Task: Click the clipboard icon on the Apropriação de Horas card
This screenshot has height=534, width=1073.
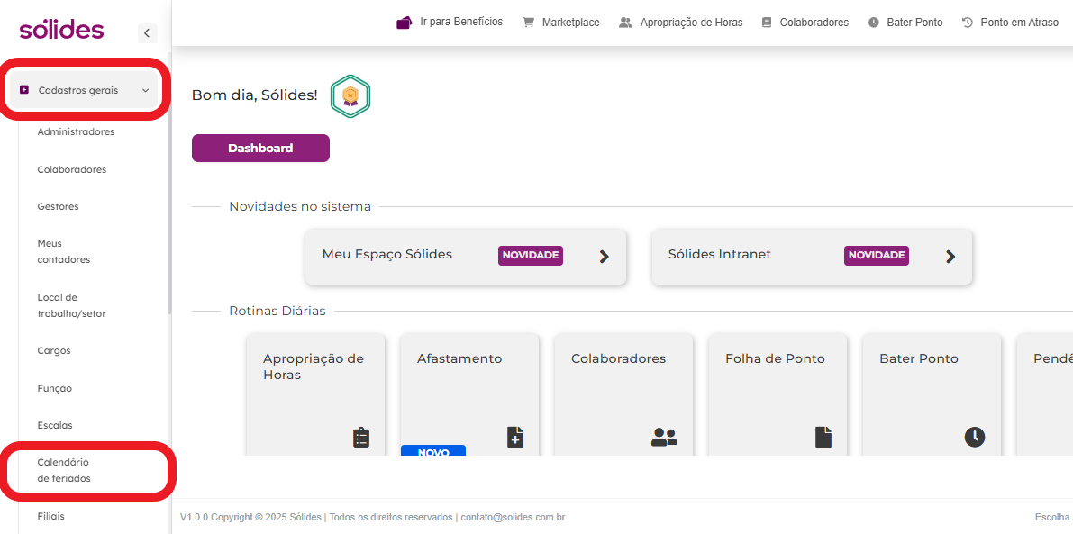Action: point(361,437)
